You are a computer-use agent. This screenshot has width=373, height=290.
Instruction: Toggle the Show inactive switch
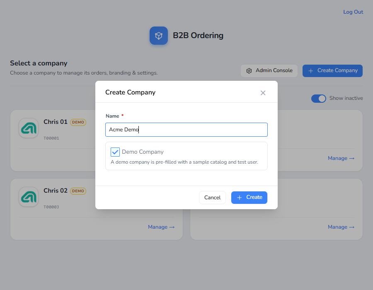pos(319,99)
